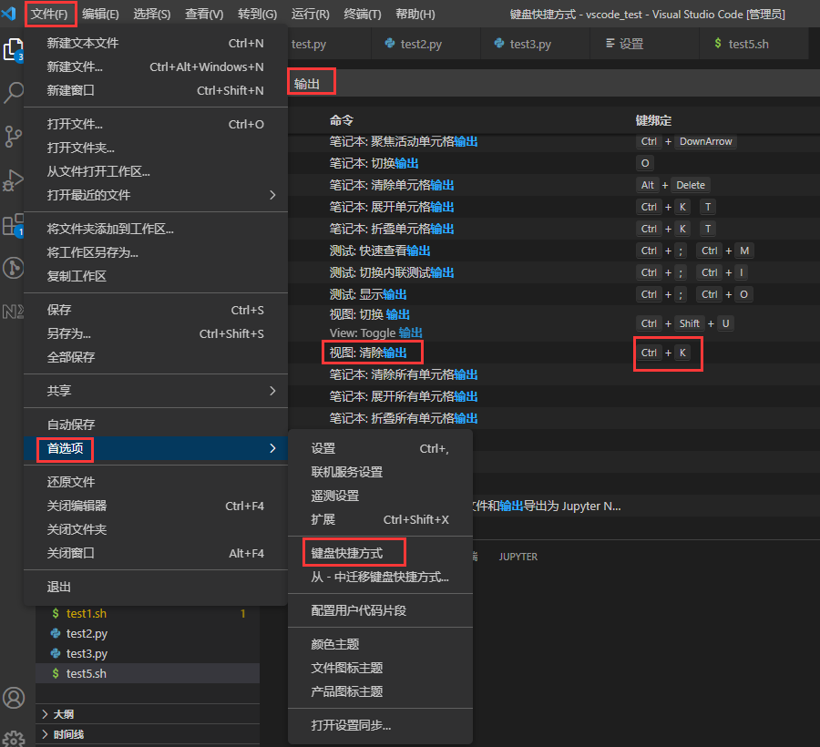Open test3.py in the explorer
Viewport: 820px width, 747px height.
click(x=148, y=654)
